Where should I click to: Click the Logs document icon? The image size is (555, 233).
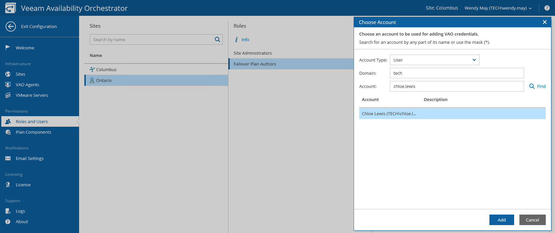[8, 211]
